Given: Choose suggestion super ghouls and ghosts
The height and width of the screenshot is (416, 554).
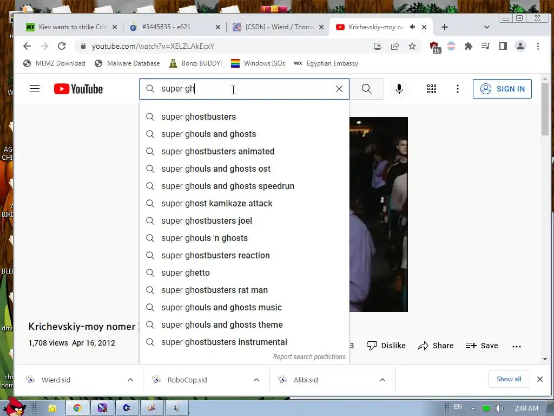Looking at the screenshot, I should point(244,134).
